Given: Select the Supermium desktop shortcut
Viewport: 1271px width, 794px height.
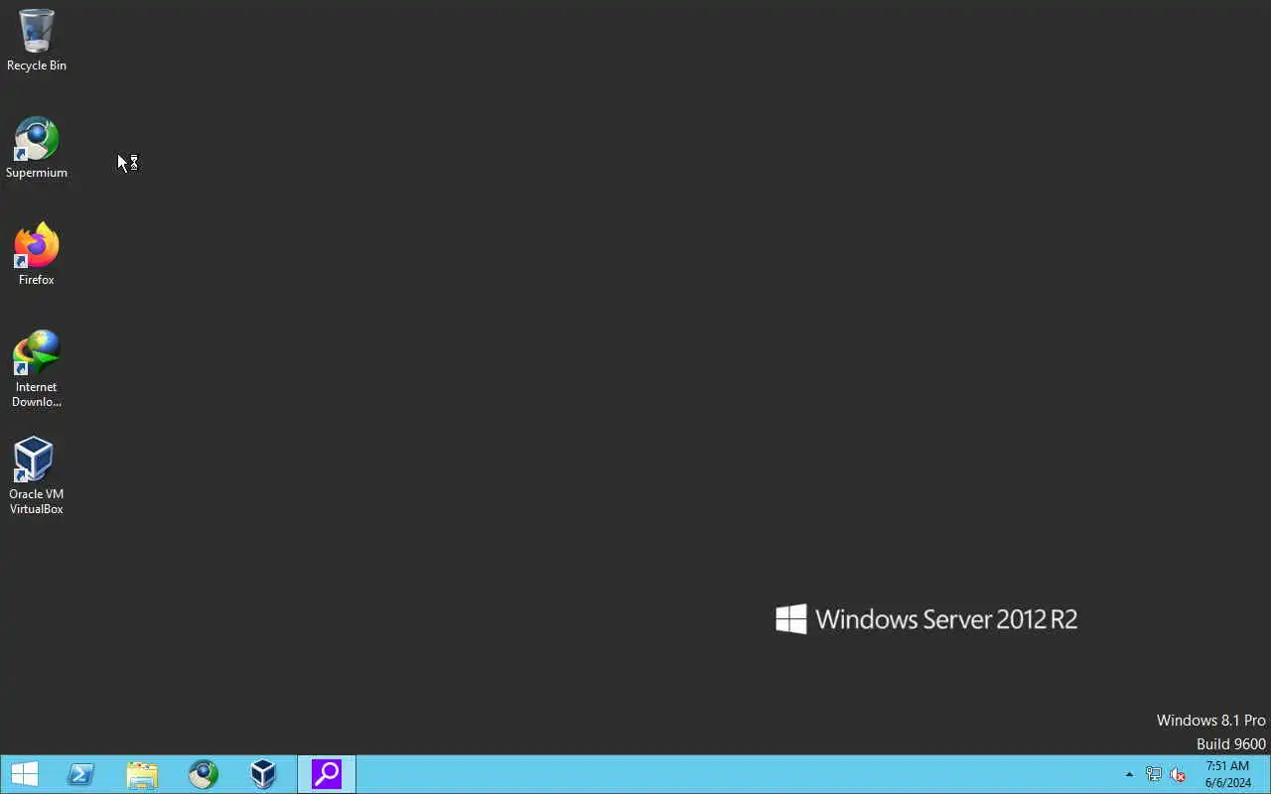Looking at the screenshot, I should (x=37, y=148).
